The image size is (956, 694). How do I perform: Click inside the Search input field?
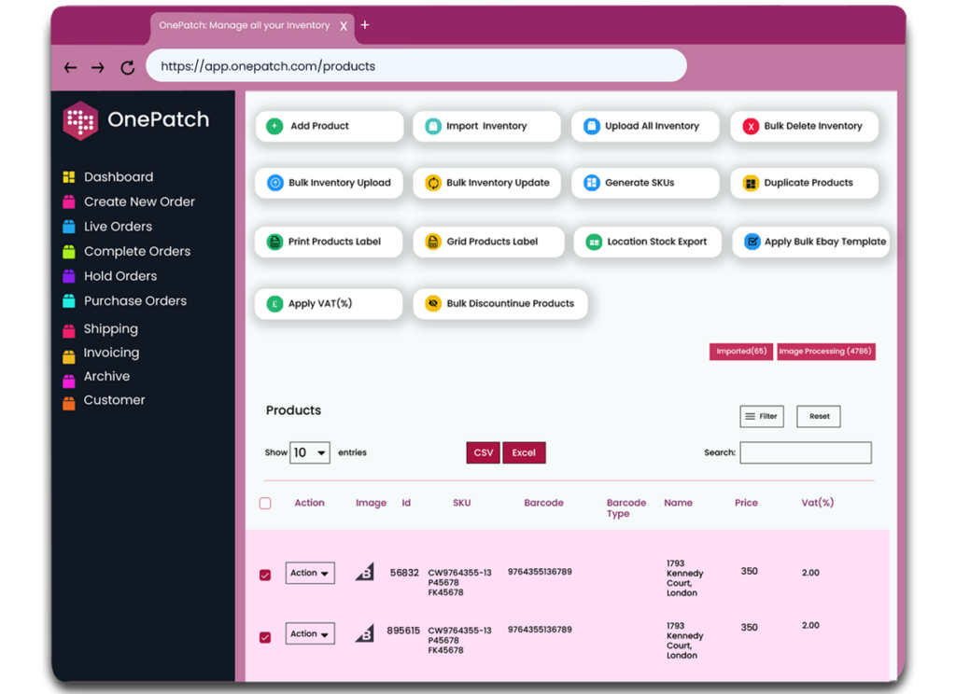pos(805,451)
